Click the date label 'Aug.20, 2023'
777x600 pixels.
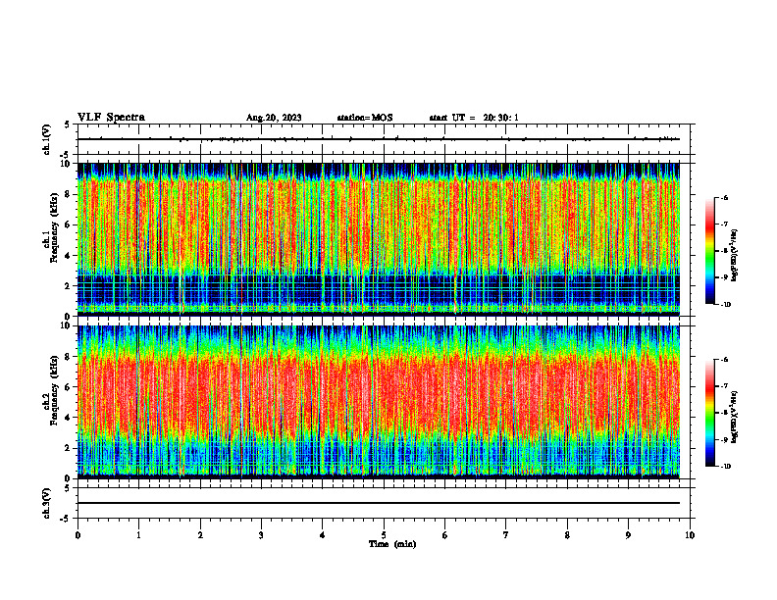(274, 118)
